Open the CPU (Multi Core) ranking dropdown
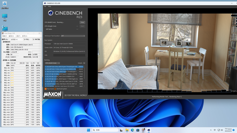237x133 pixels. tap(52, 63)
